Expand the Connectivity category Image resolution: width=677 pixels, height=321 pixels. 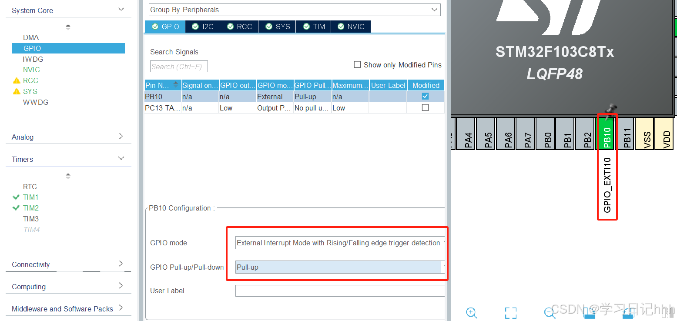(x=121, y=264)
